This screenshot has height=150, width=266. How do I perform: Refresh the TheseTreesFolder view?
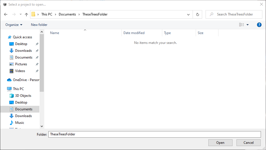pyautogui.click(x=197, y=14)
